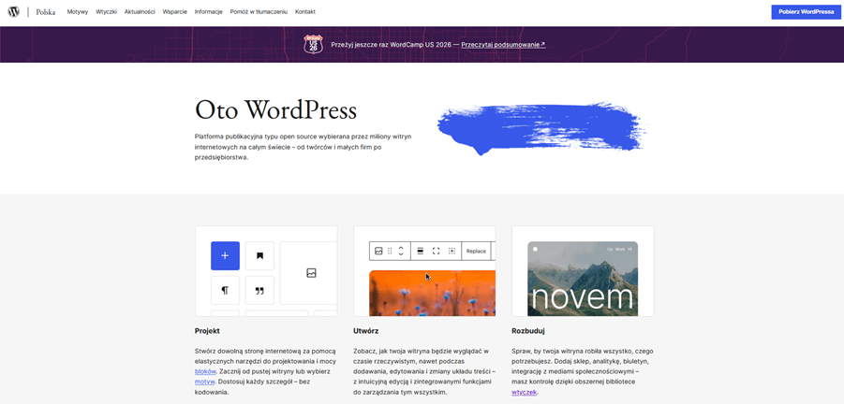Click the Replace button in block toolbar
The image size is (844, 404).
476,251
